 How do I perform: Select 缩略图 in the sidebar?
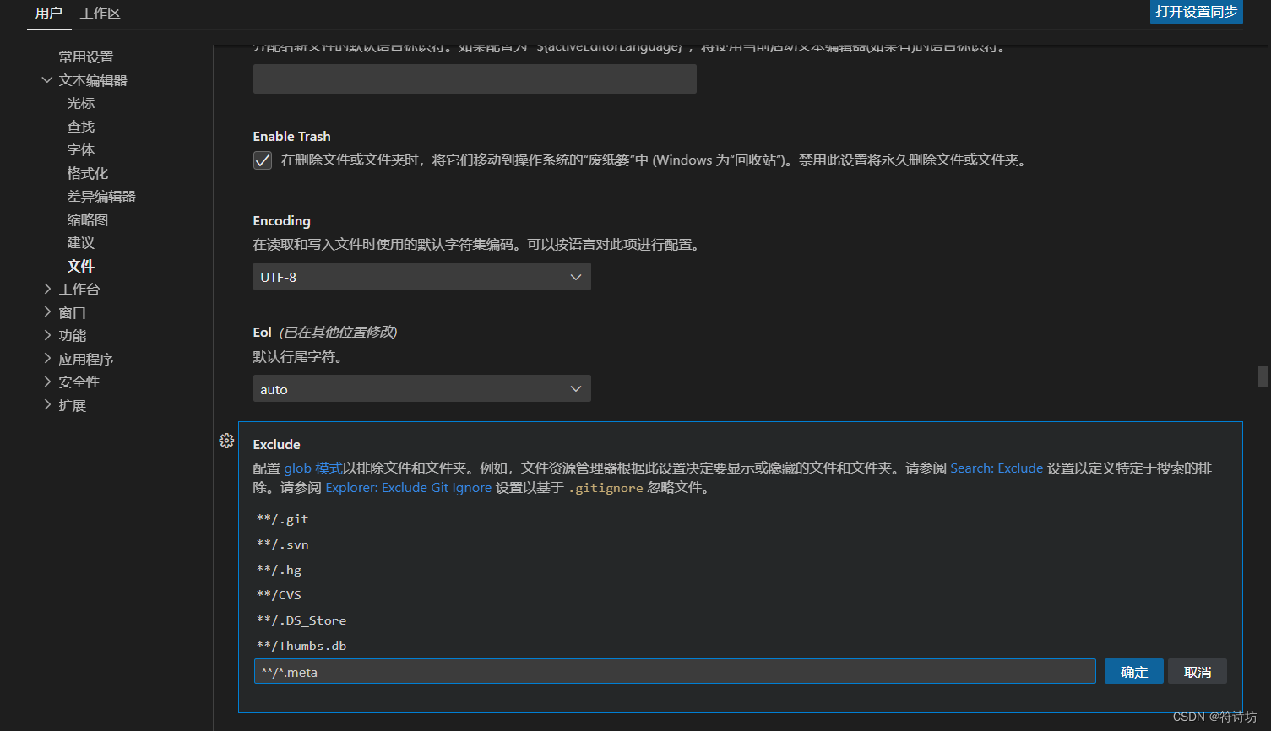pyautogui.click(x=88, y=219)
